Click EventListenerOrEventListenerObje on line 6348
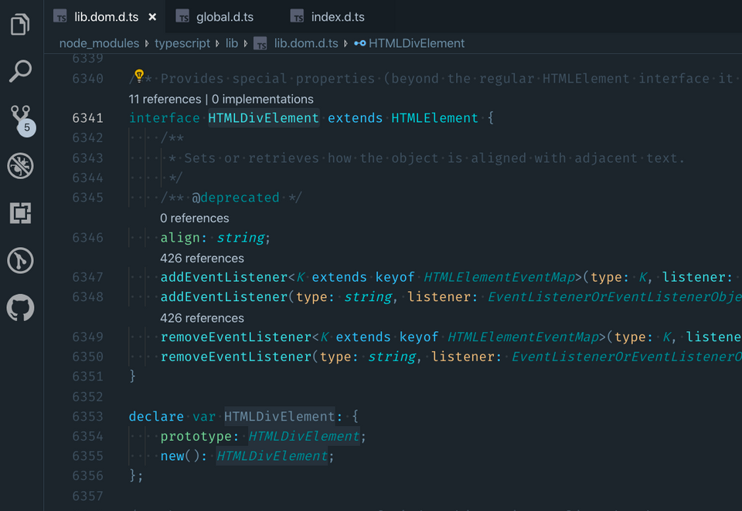 614,297
